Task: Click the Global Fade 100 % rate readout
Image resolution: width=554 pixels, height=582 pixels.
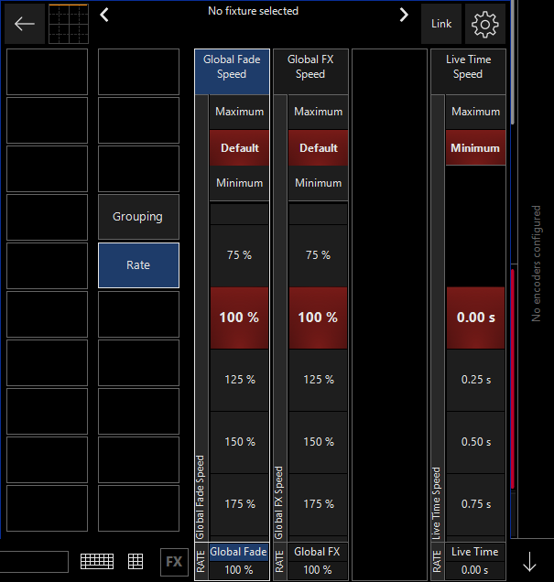Action: click(239, 570)
